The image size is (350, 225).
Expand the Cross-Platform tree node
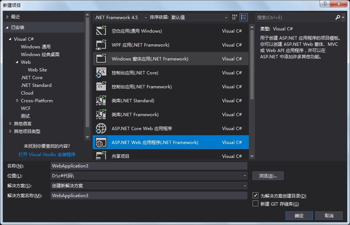tap(18, 101)
